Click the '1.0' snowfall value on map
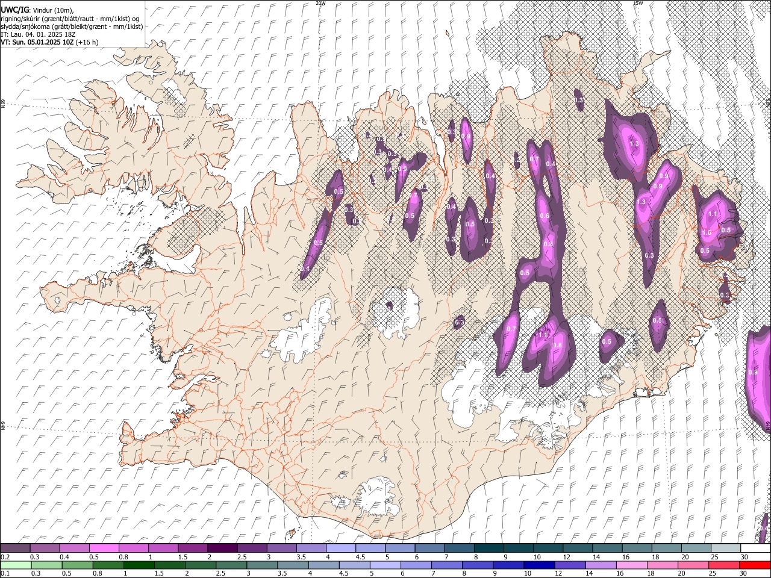Image resolution: width=771 pixels, height=578 pixels. coord(707,233)
